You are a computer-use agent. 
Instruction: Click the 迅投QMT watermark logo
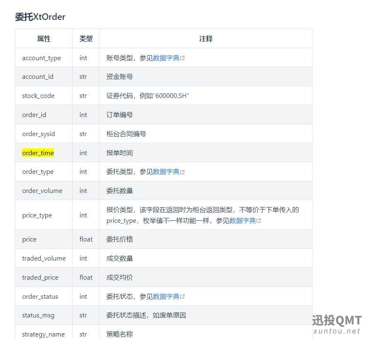pos(337,321)
